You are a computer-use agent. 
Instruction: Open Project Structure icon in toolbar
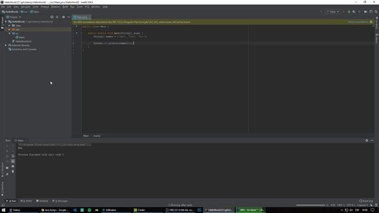click(365, 12)
